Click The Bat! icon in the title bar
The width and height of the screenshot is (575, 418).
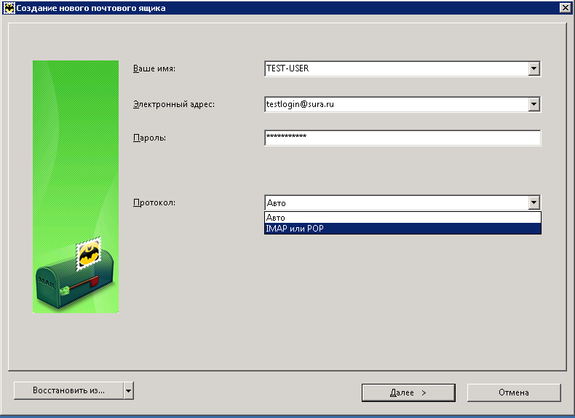coord(9,8)
